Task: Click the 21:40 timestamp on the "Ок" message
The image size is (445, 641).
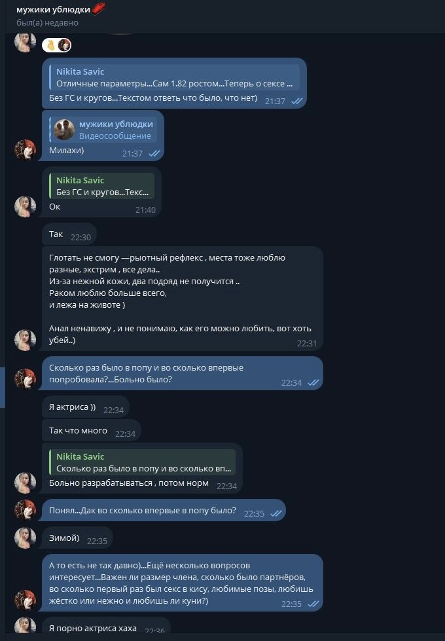Action: (x=145, y=210)
